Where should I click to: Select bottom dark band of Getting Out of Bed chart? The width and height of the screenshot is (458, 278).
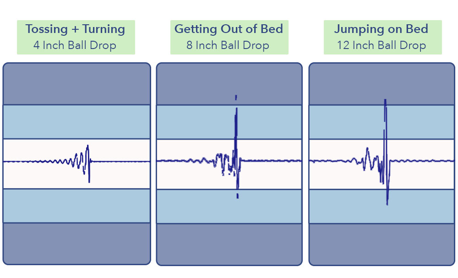point(229,244)
